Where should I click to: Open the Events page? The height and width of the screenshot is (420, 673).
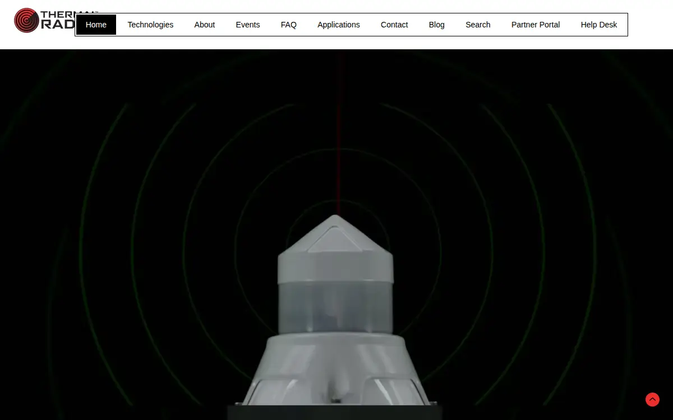click(x=248, y=25)
